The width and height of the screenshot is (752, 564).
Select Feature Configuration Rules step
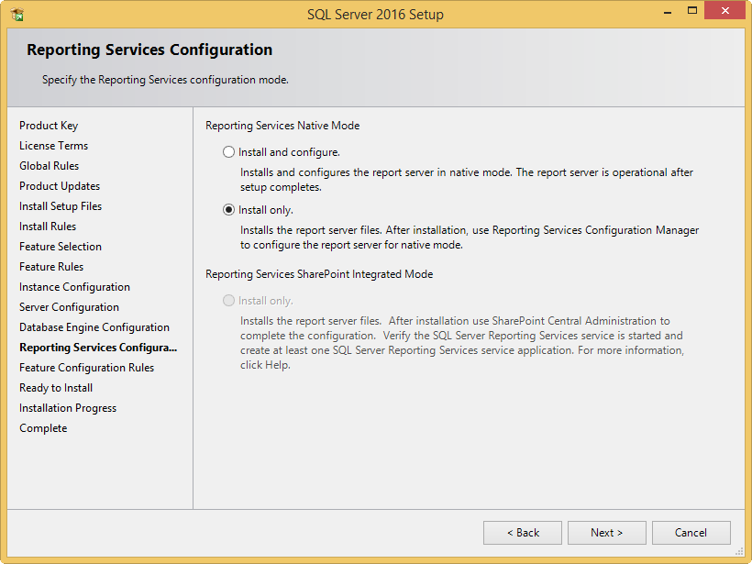pyautogui.click(x=87, y=368)
